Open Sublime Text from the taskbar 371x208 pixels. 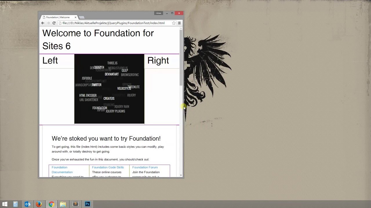pos(75,204)
